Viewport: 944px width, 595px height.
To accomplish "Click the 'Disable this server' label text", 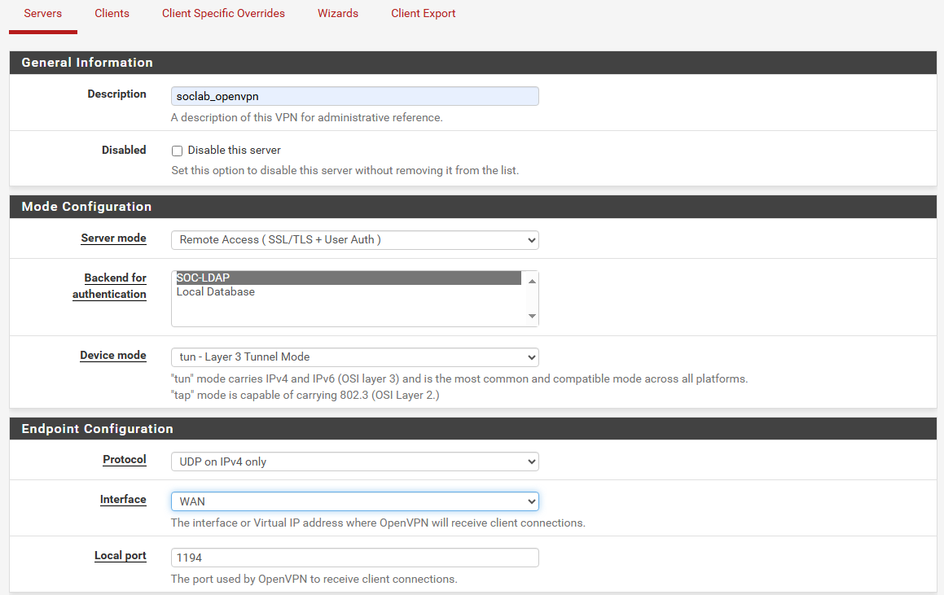I will pos(235,151).
